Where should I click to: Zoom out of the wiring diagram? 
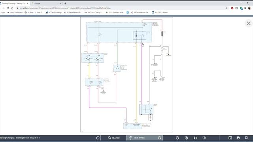click(177, 138)
